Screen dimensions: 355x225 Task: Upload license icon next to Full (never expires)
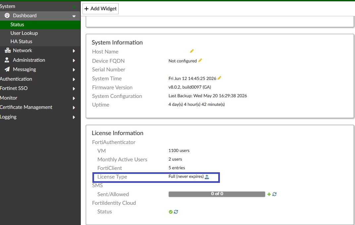207,177
